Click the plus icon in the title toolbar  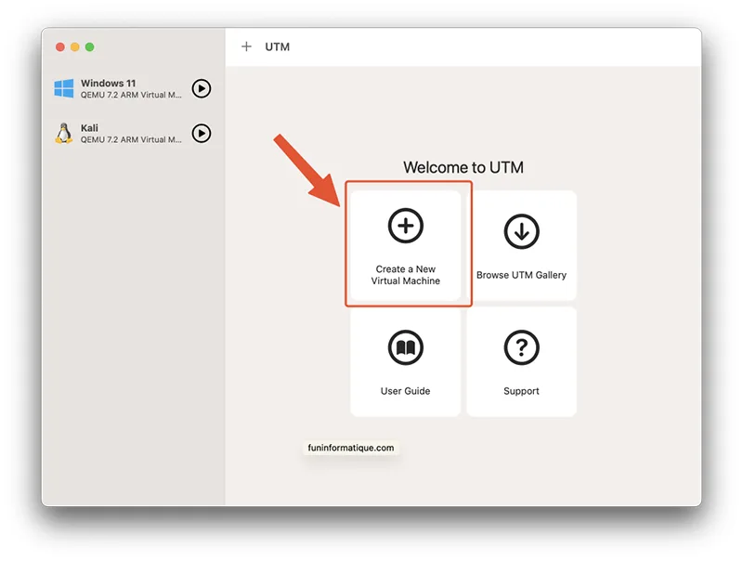246,46
